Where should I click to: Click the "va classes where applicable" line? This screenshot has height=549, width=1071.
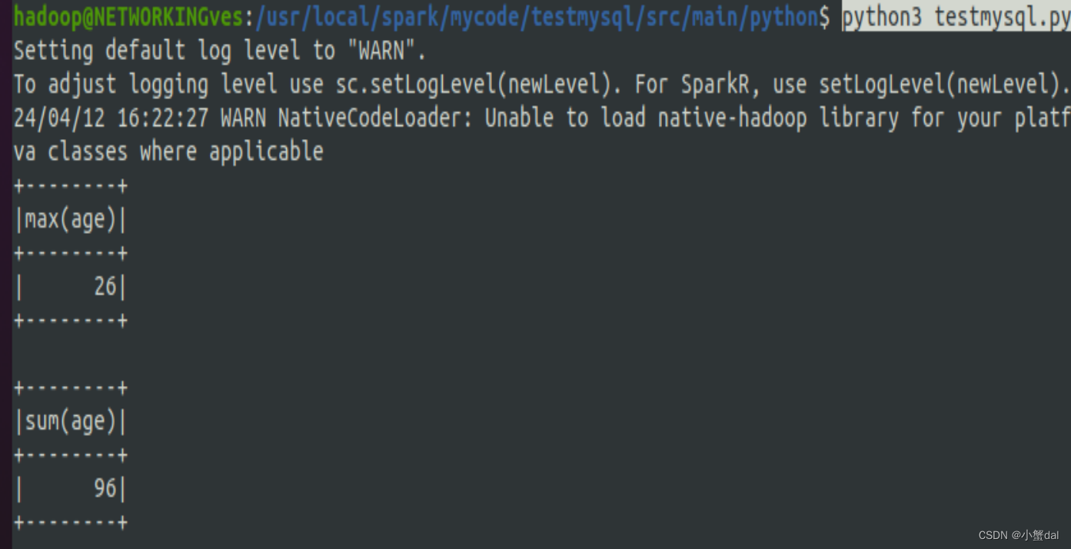[x=168, y=152]
